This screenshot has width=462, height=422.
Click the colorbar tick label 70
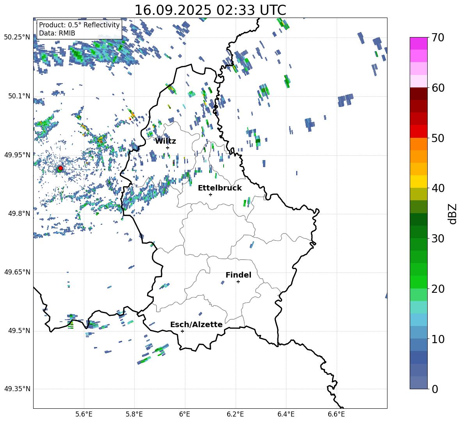[438, 37]
